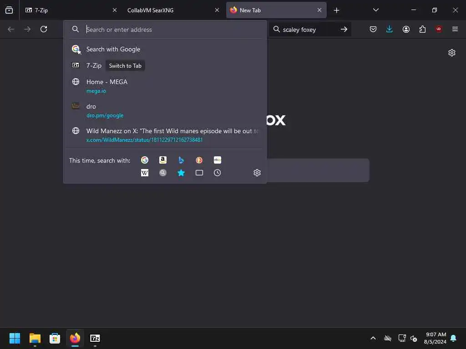Go forward one page
Viewport: 466px width, 349px height.
[27, 29]
